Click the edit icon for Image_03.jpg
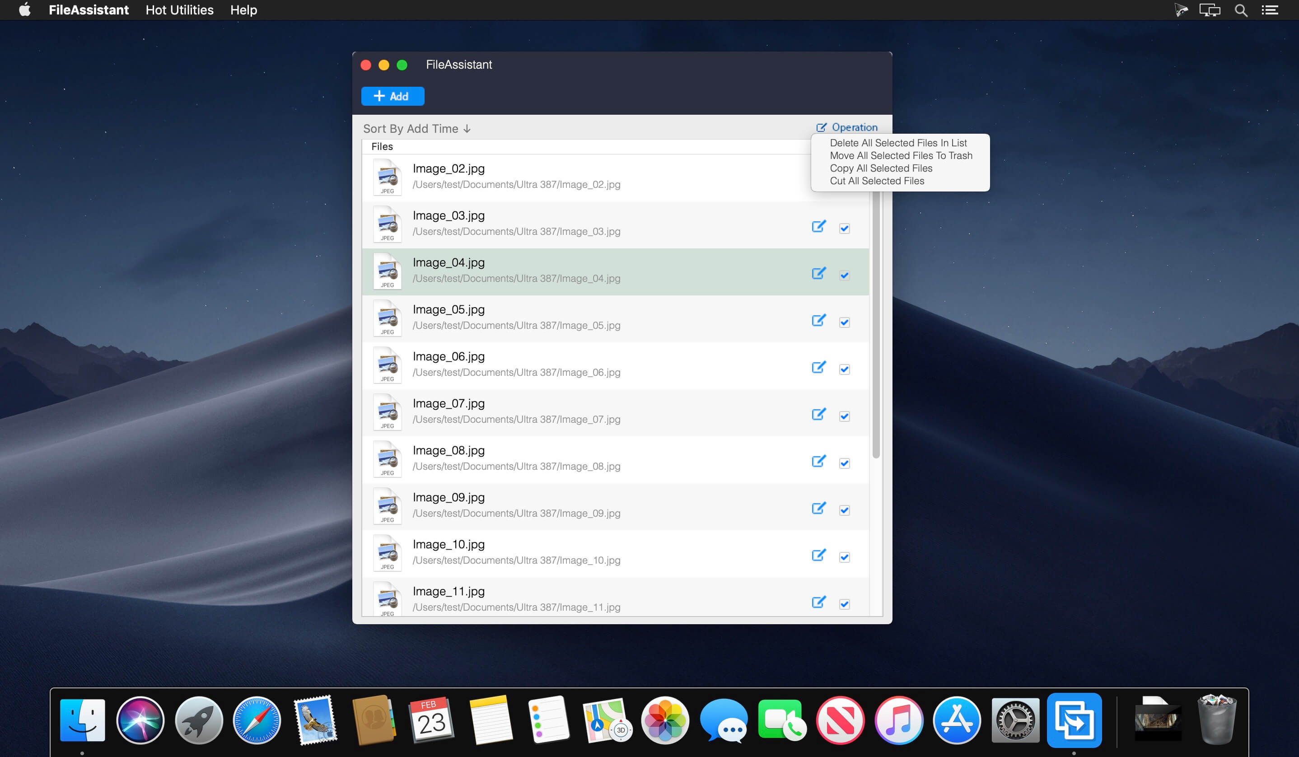This screenshot has width=1299, height=757. point(818,227)
